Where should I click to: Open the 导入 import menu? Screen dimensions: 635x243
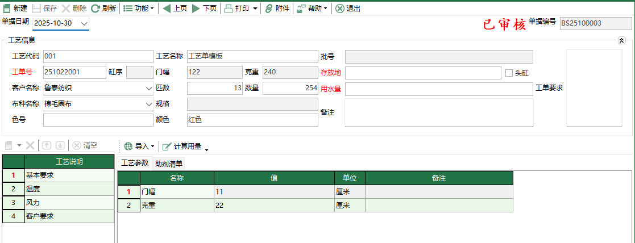139,146
